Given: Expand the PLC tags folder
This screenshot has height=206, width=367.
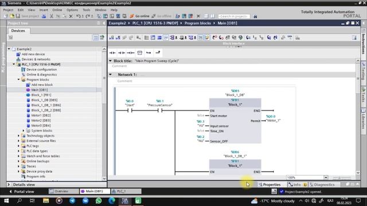Looking at the screenshot, I should click(x=19, y=146).
